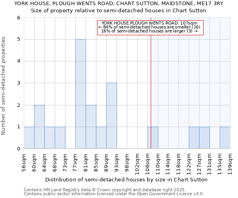Click the chart title mentioning ME17 3RY

[x=119, y=3]
